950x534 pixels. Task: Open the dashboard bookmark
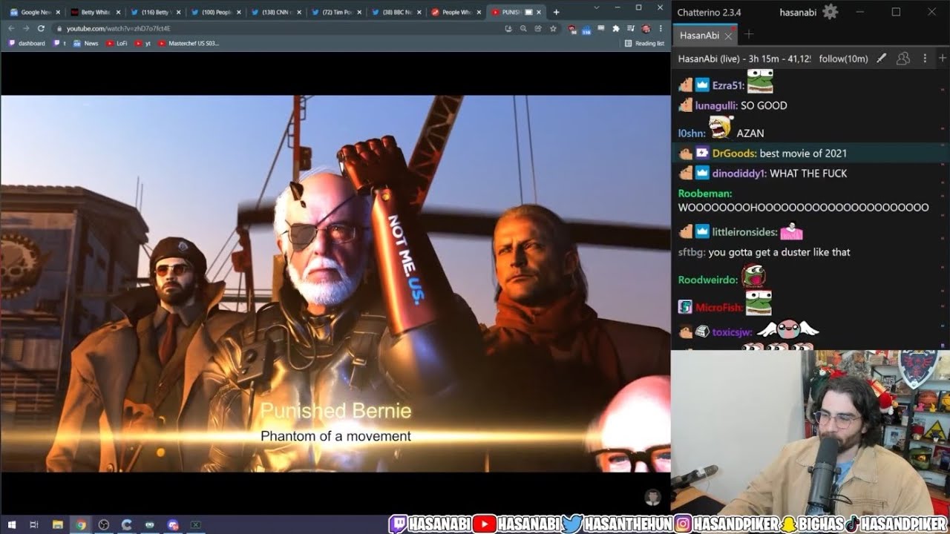[x=27, y=43]
